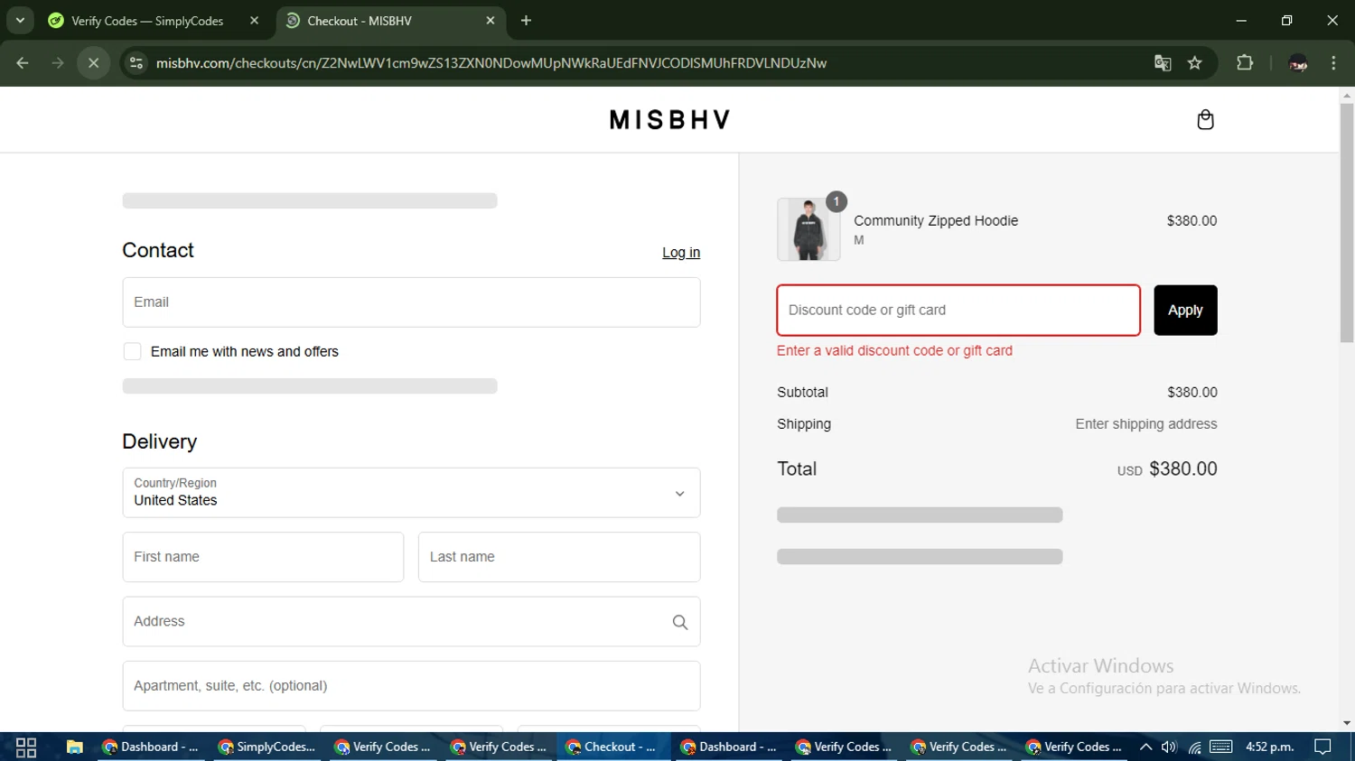Screen dimensions: 1355x761
Task: Click the address search magnifier icon
Action: coord(680,622)
